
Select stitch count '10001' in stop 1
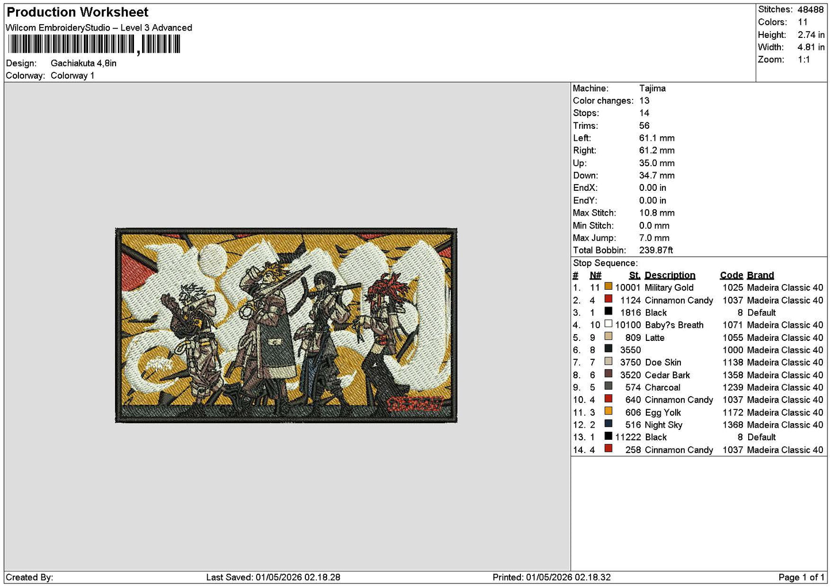click(627, 287)
